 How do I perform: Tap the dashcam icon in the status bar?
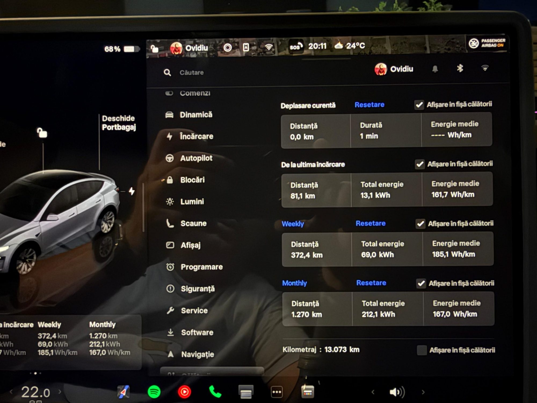tap(246, 48)
